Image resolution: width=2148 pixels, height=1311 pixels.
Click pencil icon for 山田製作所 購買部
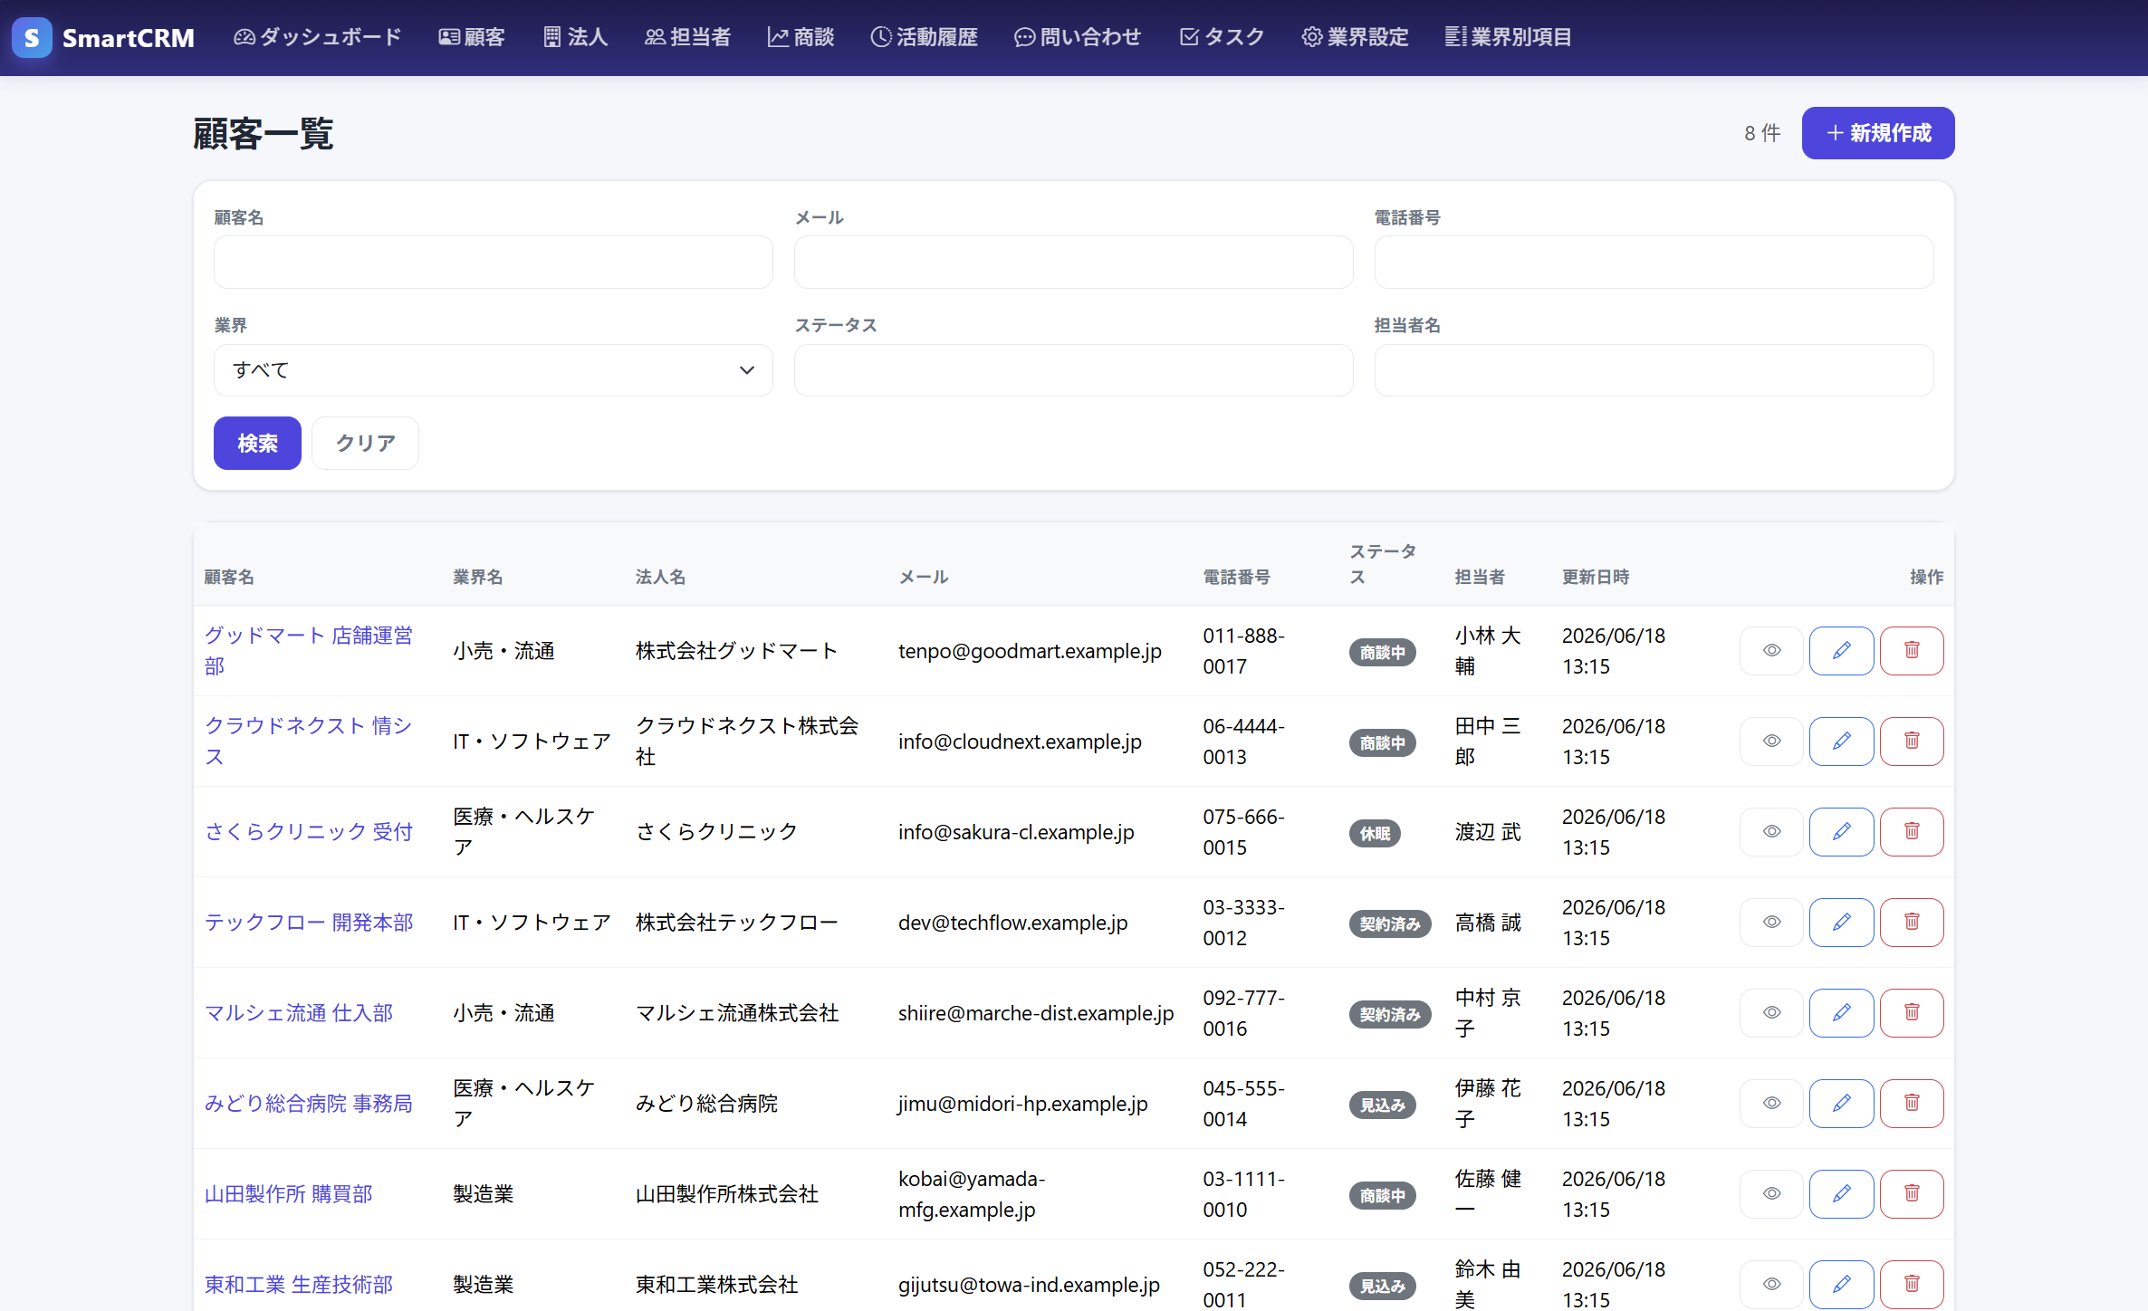click(x=1841, y=1194)
